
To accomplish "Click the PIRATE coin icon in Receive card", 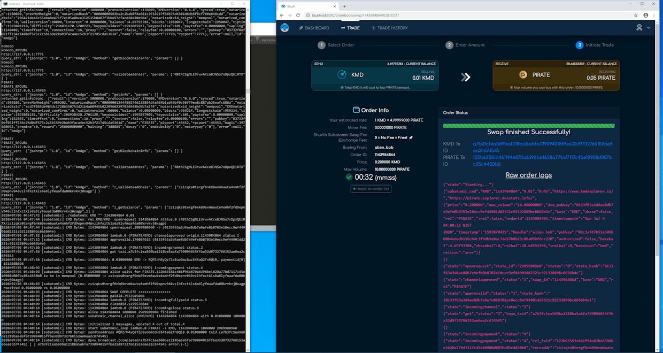I will click(x=523, y=75).
